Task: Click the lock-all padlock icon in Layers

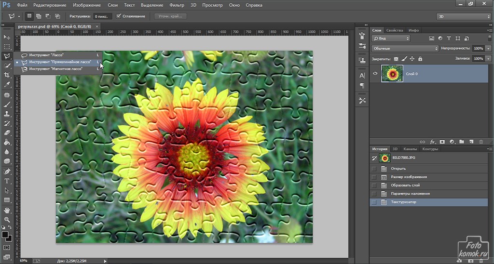Action: [420, 59]
